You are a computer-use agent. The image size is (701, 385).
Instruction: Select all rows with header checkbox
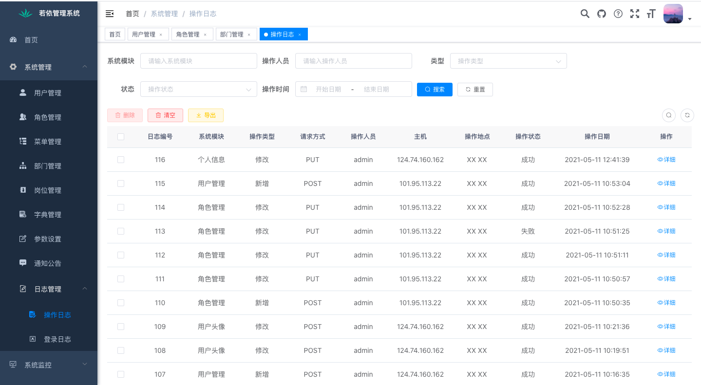click(x=121, y=137)
